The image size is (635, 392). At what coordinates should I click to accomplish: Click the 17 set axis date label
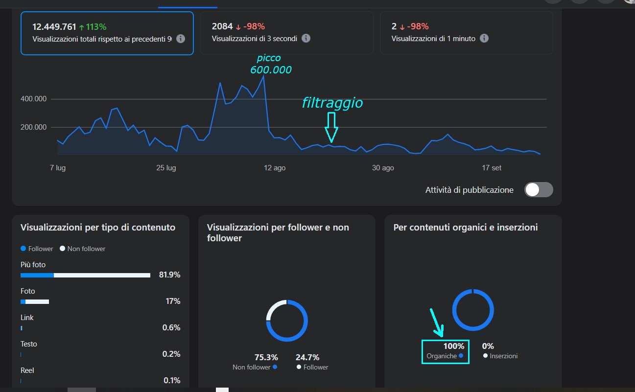pos(492,168)
